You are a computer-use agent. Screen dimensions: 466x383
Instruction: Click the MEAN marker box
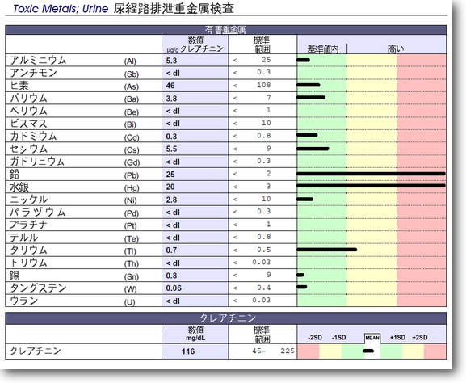tap(372, 338)
